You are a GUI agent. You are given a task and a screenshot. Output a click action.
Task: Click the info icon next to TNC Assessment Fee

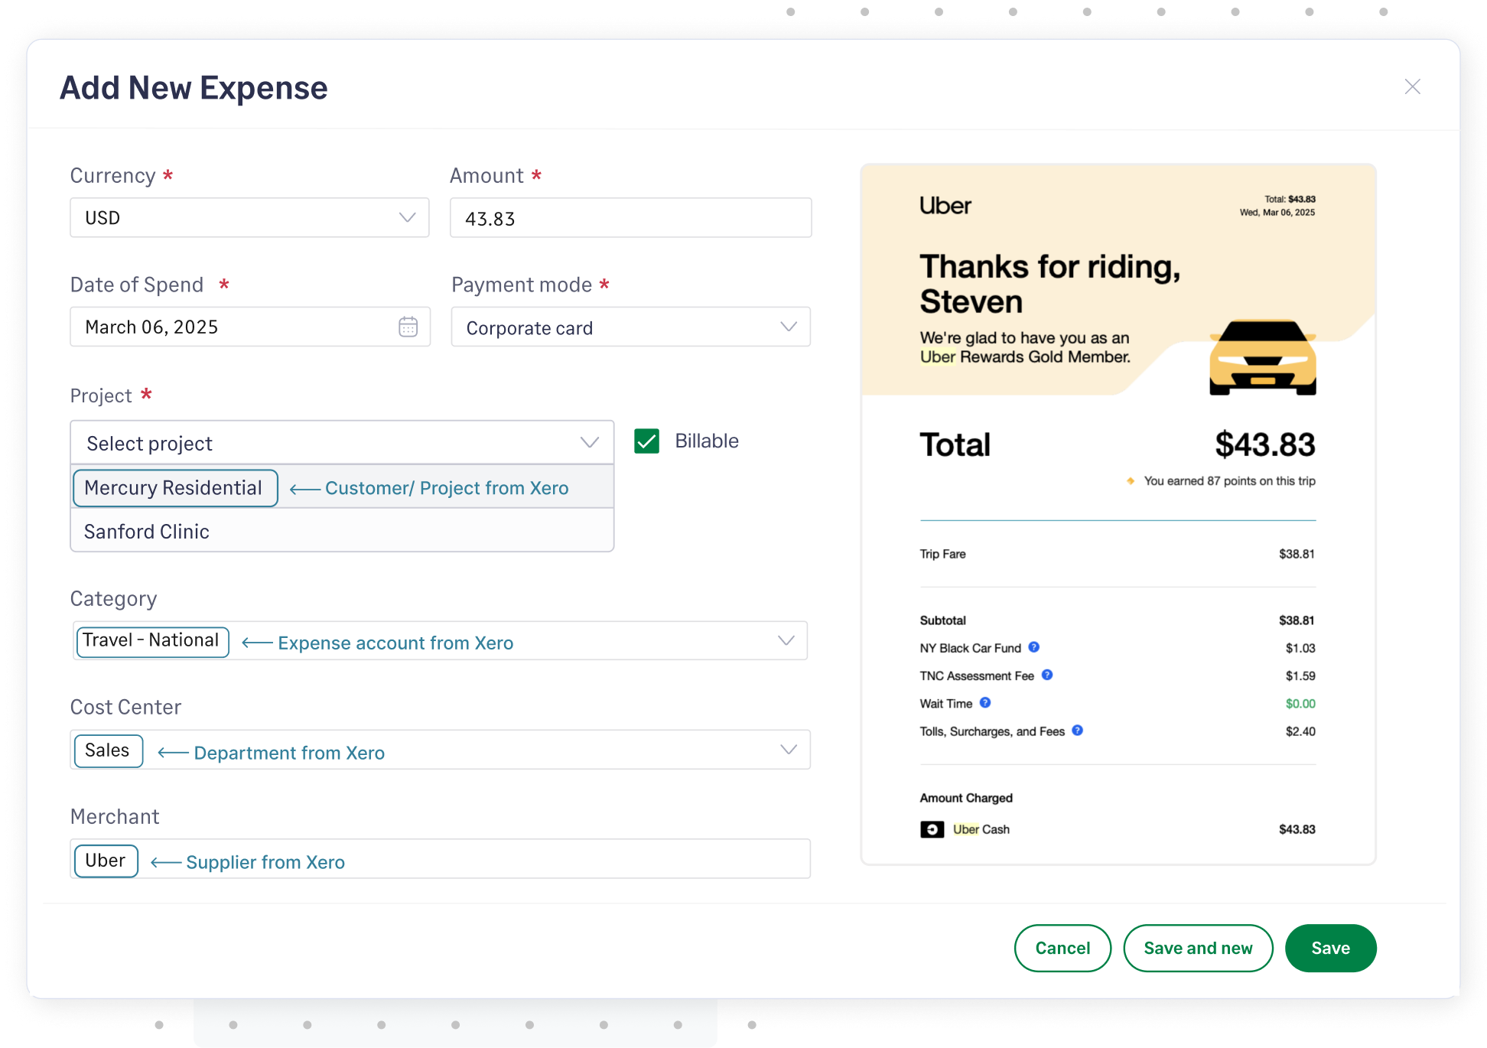(1049, 675)
